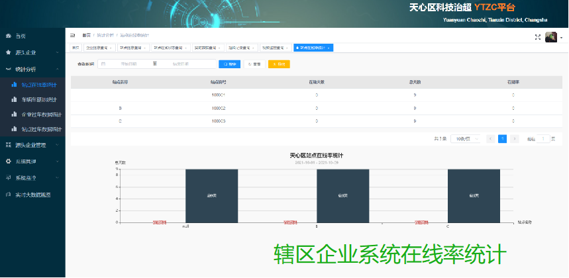Open the 10条/页 page size dropdown
The width and height of the screenshot is (569, 278).
(x=469, y=139)
